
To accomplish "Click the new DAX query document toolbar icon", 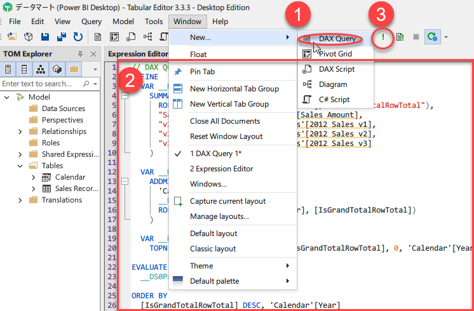I will point(98,37).
